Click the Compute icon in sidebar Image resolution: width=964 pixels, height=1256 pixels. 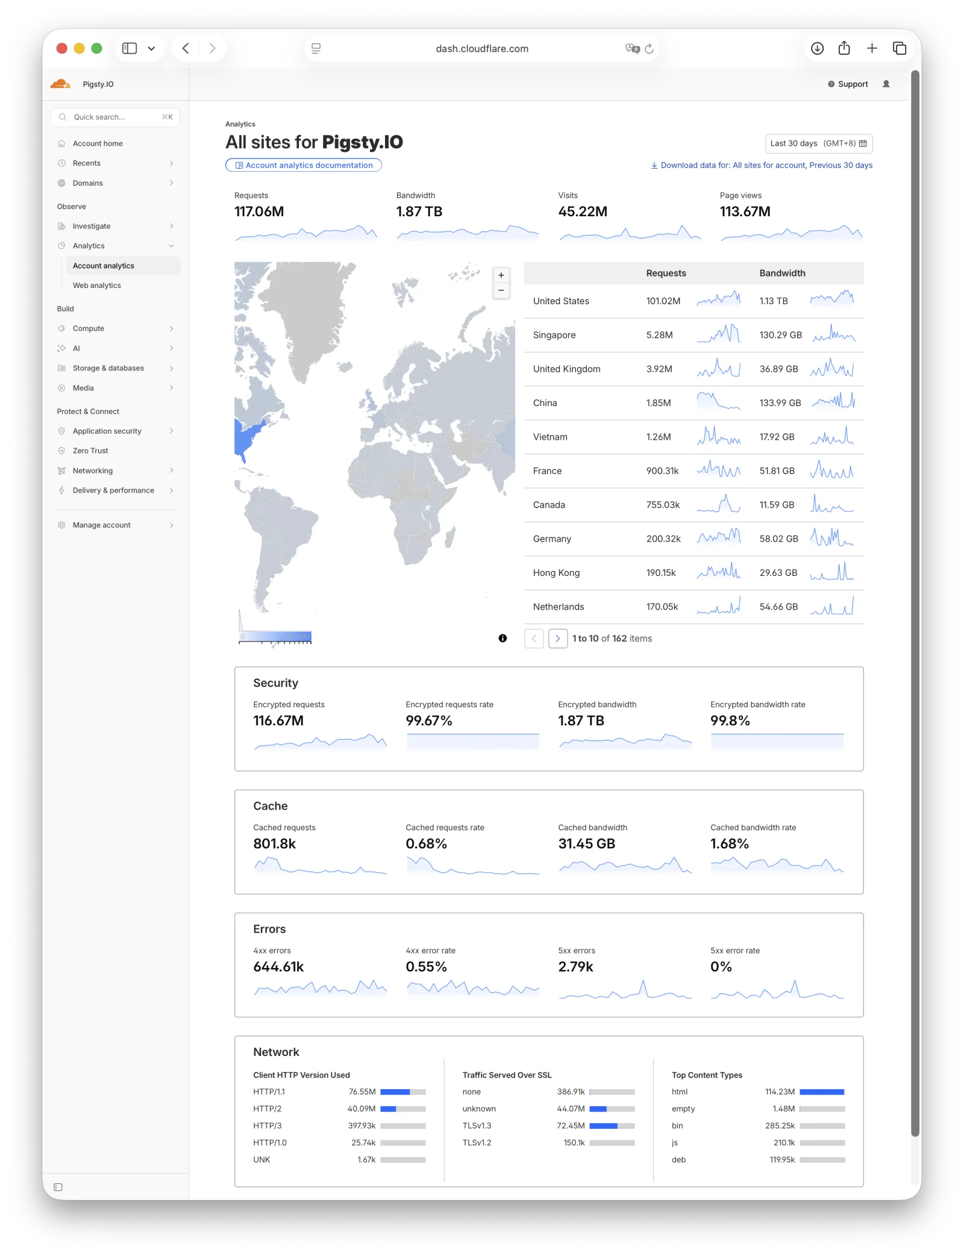pyautogui.click(x=61, y=328)
